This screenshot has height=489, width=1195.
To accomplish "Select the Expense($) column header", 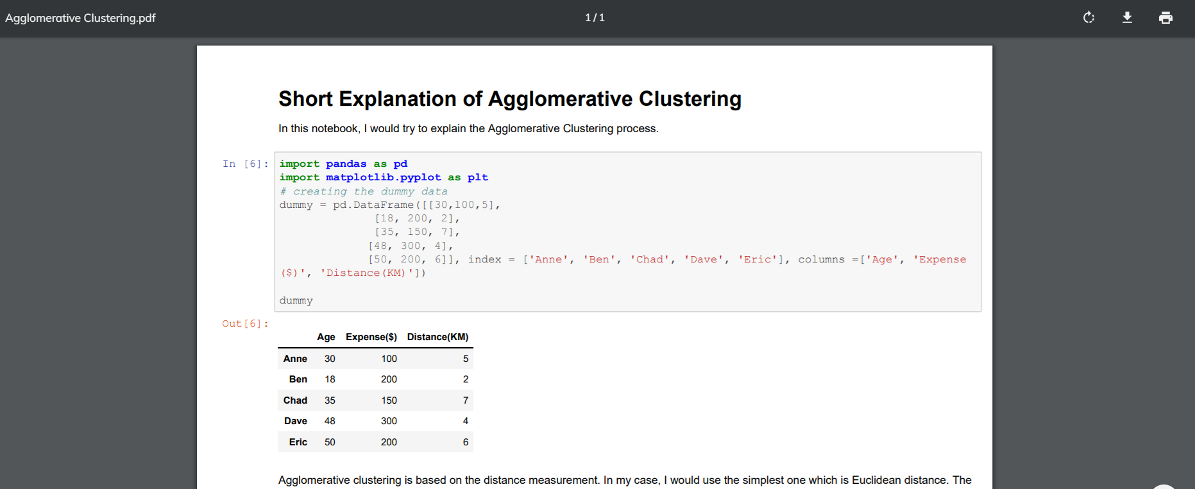I will (371, 337).
